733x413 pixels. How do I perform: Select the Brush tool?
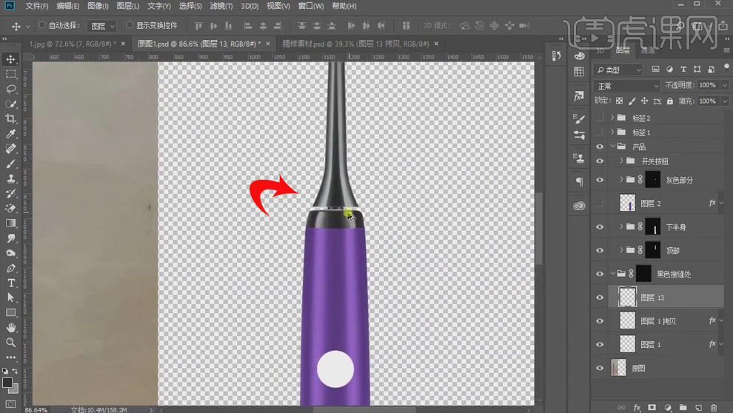11,164
